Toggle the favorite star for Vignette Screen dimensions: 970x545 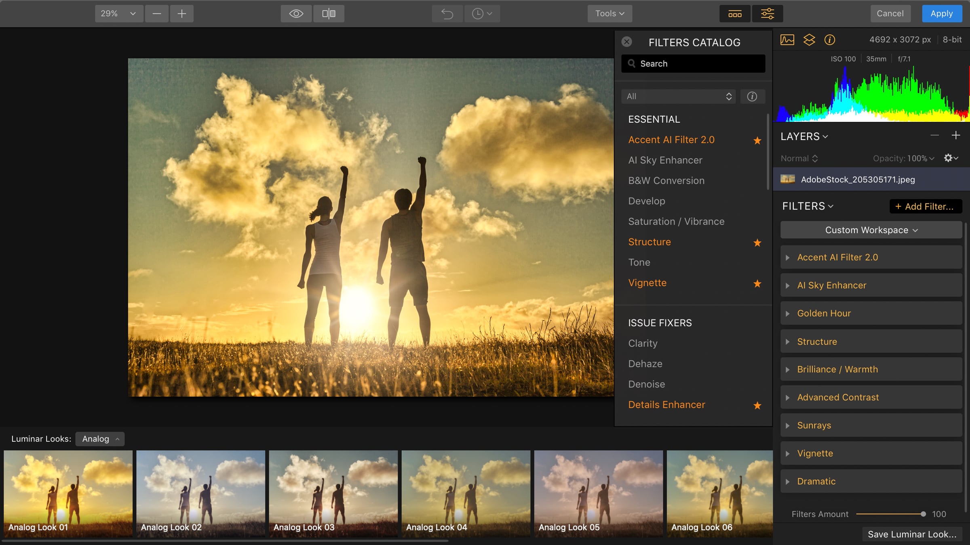click(757, 284)
